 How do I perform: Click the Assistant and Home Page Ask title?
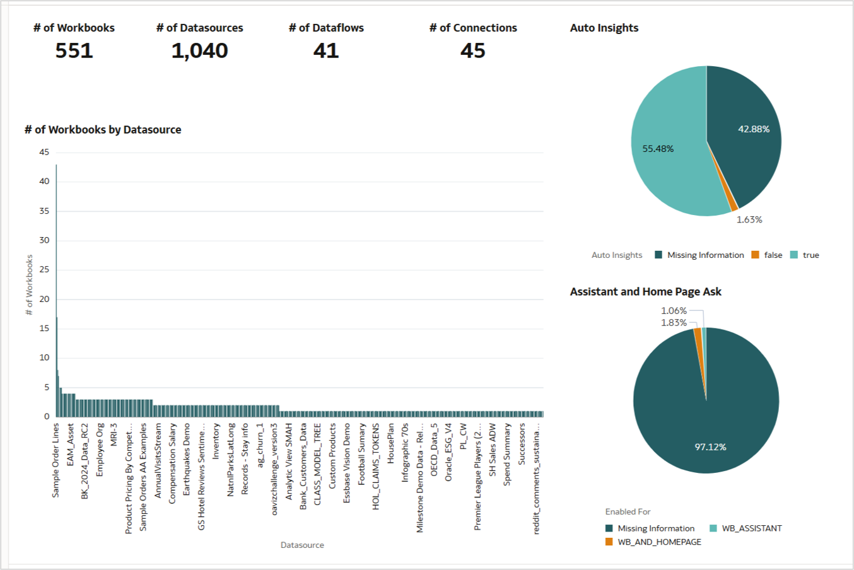point(646,291)
